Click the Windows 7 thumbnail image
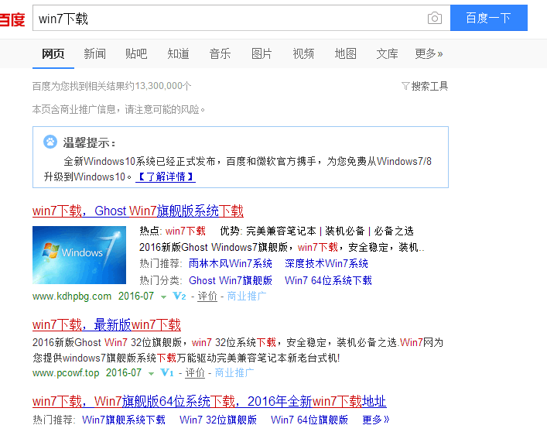 click(x=79, y=255)
